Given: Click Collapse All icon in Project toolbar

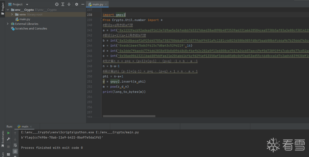Looking at the screenshot, I should point(69,4).
